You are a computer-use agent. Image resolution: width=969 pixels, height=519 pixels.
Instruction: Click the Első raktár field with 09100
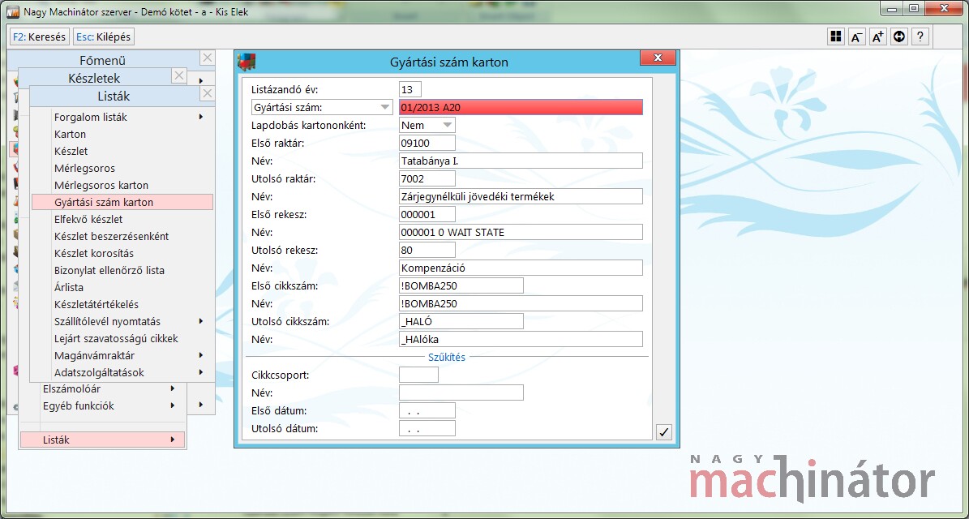(x=427, y=143)
